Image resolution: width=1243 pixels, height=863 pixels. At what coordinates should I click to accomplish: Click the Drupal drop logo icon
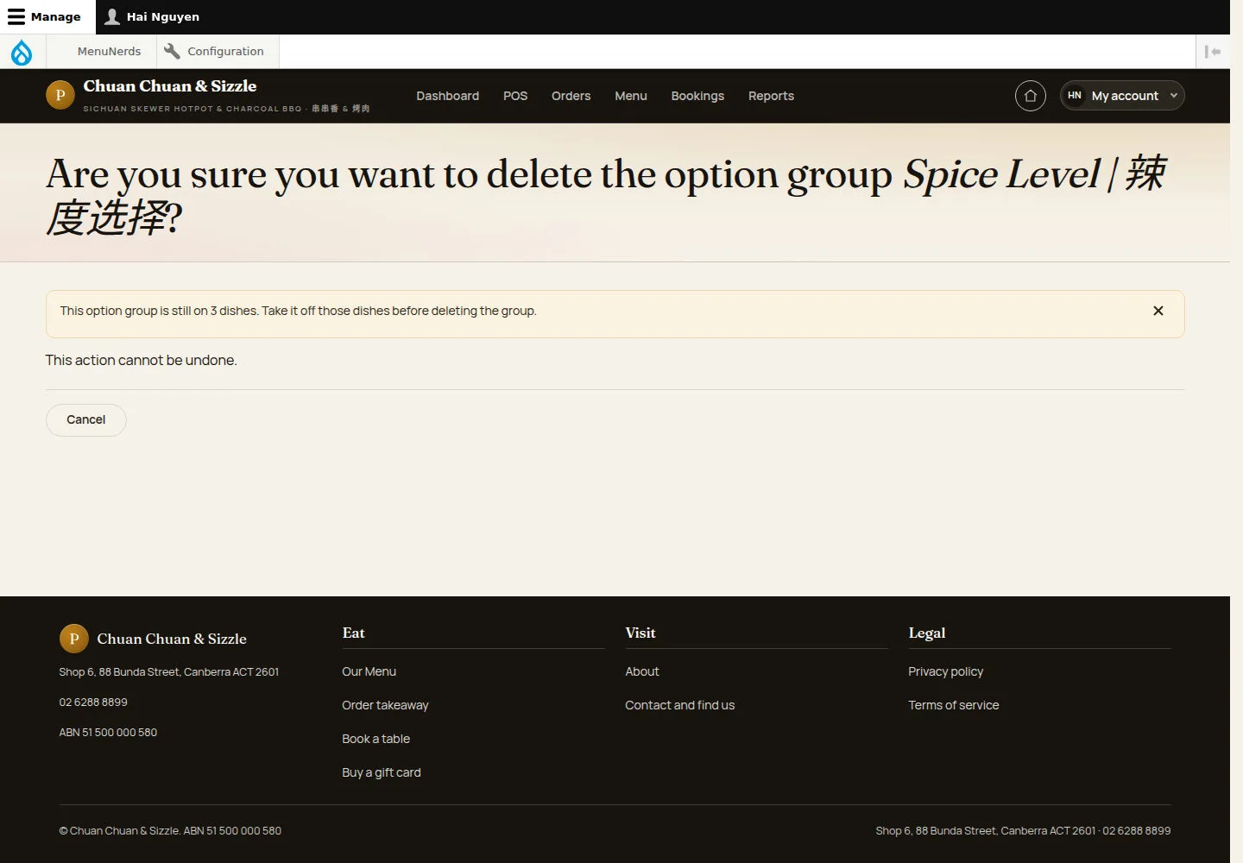point(22,52)
